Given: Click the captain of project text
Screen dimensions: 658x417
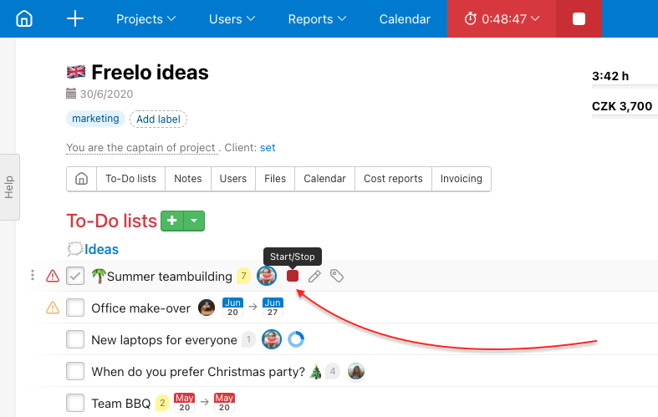Looking at the screenshot, I should (142, 148).
